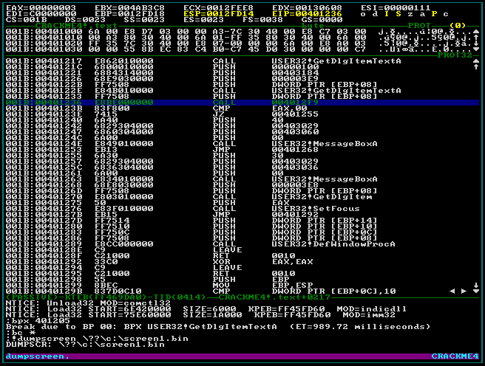Click the PROT32 code window mode label
Viewport: 485px width, 366px height.
point(455,55)
